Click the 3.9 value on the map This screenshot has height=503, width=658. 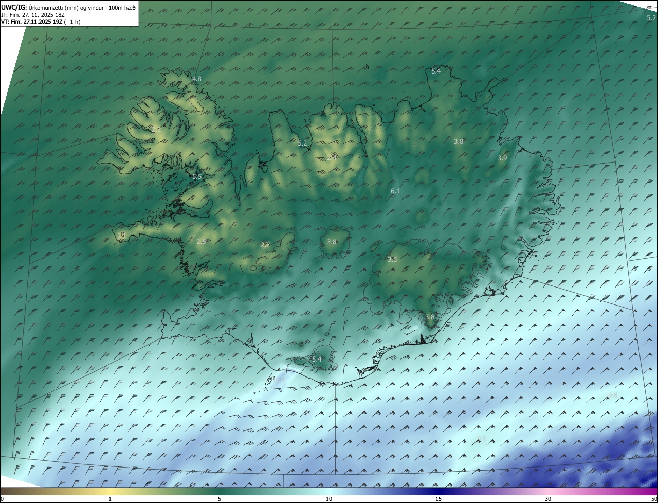[502, 158]
